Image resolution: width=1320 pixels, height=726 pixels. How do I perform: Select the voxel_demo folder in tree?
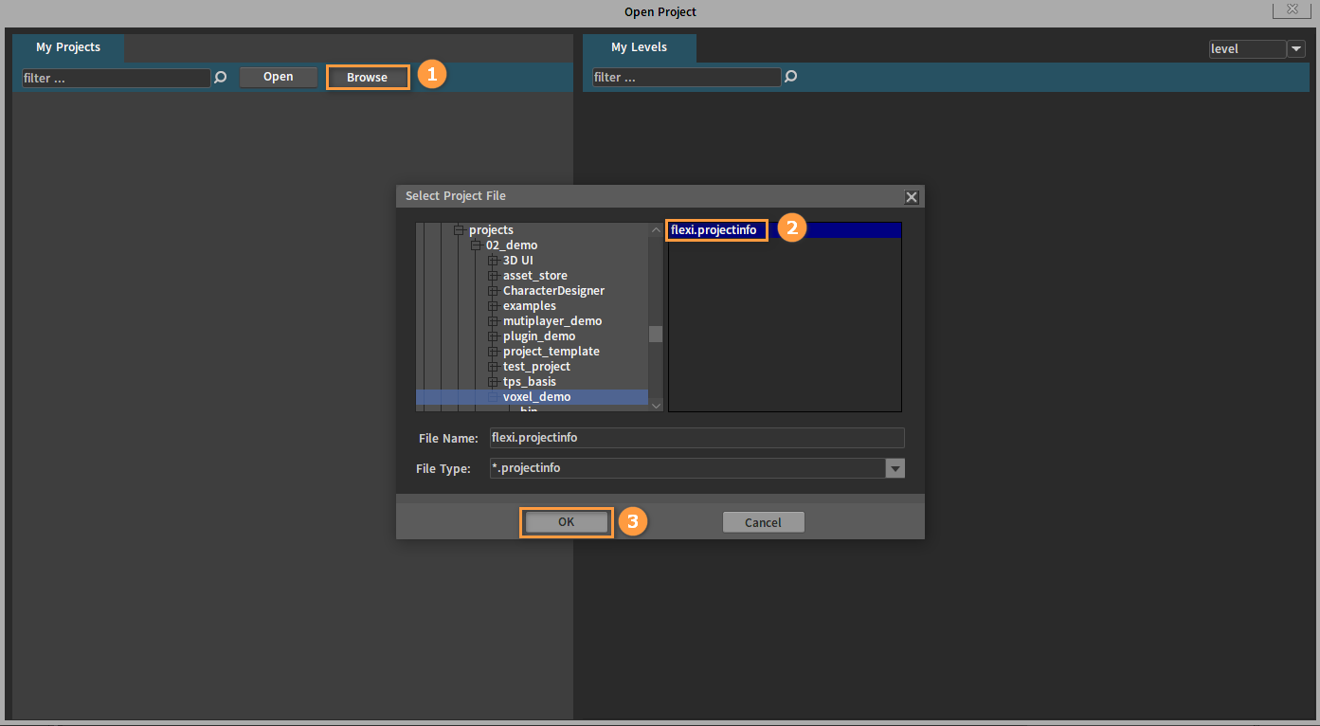click(x=536, y=397)
